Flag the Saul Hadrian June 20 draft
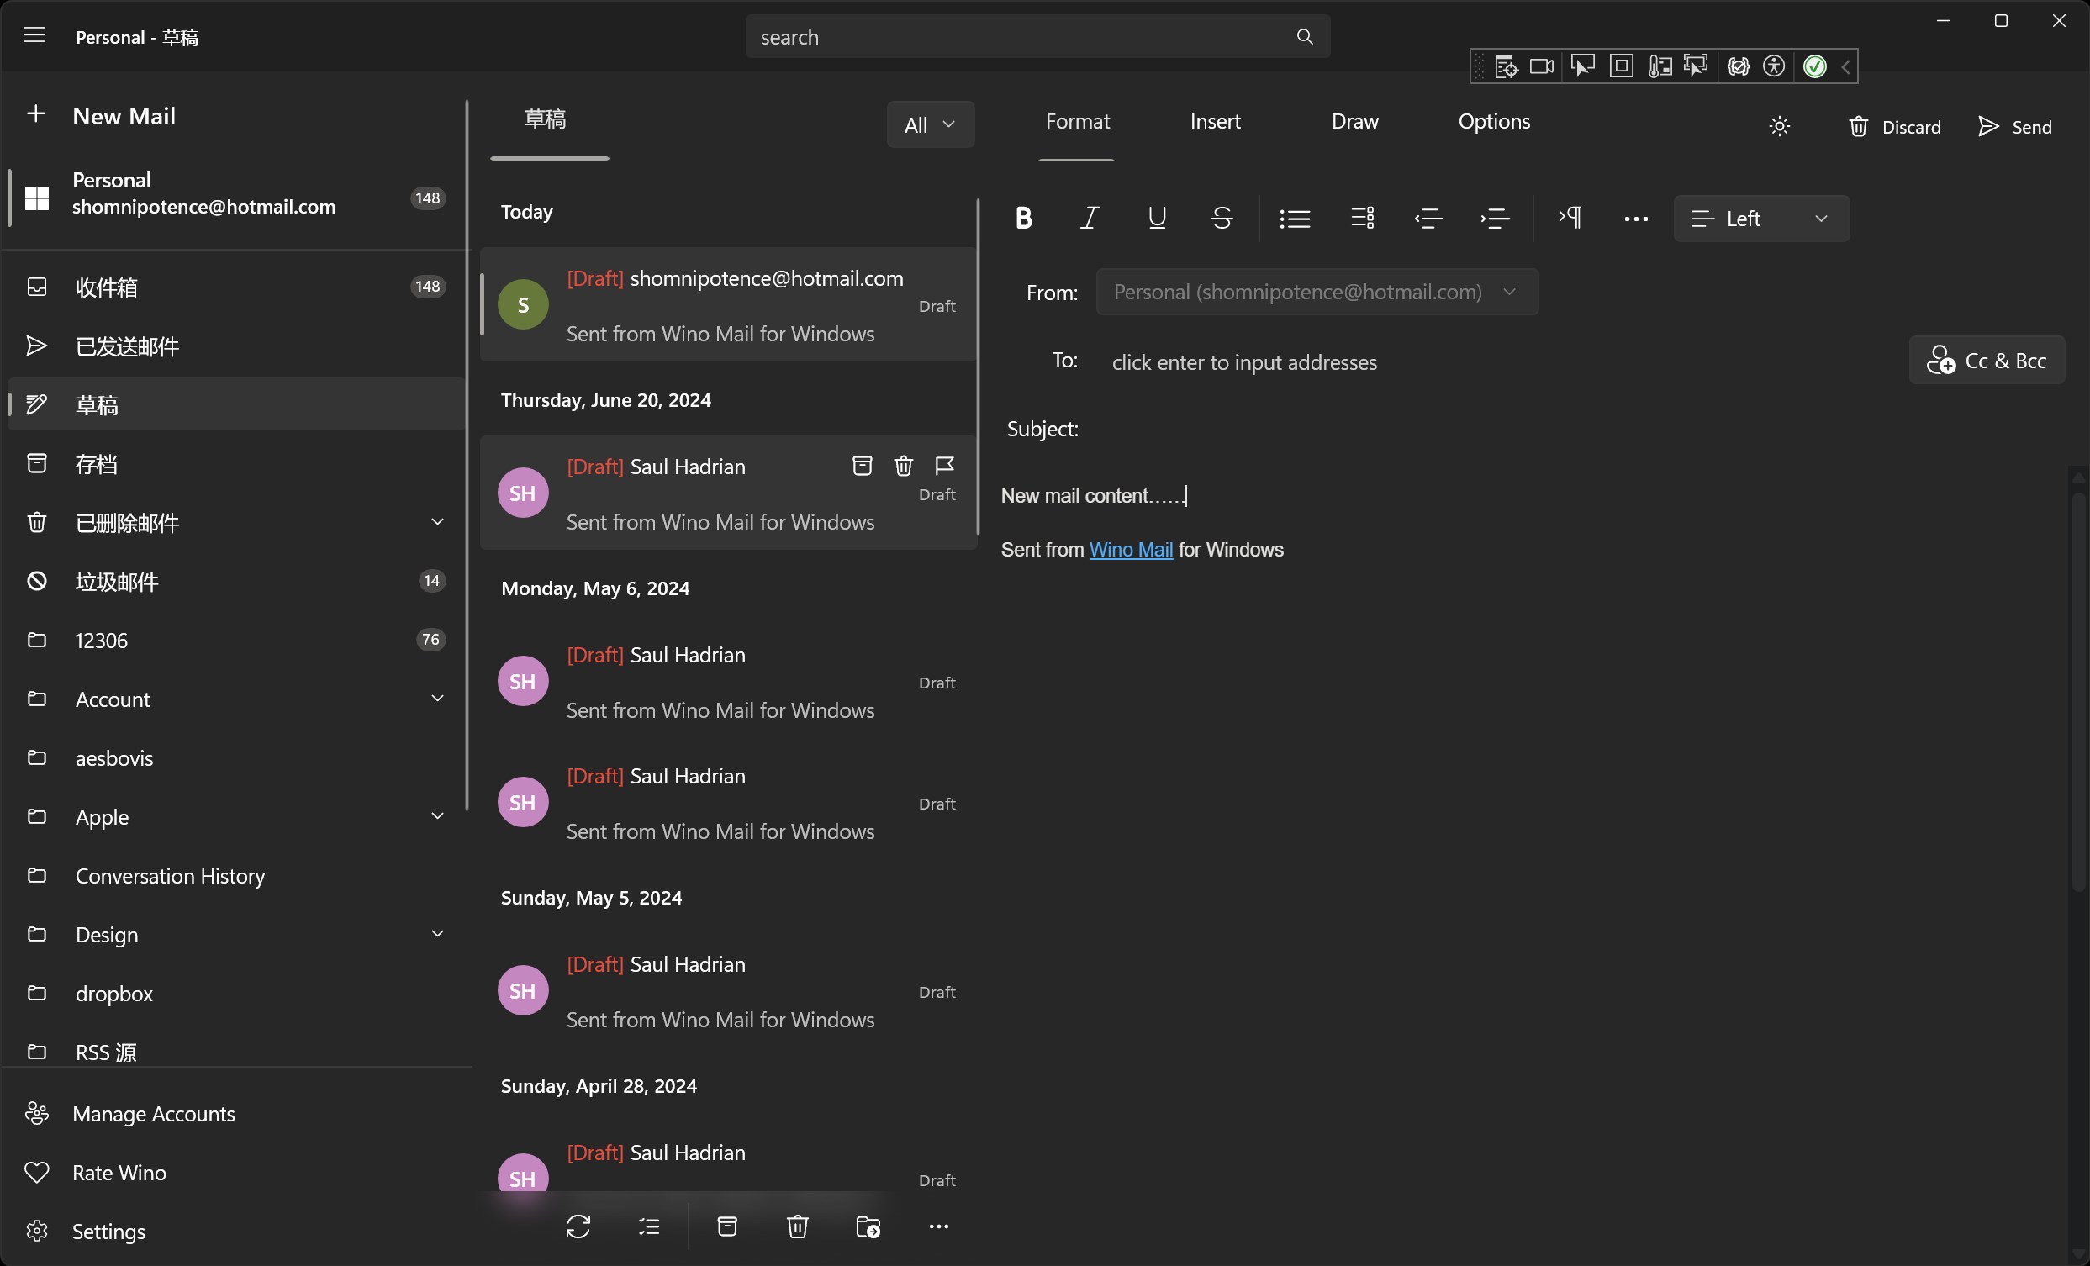The height and width of the screenshot is (1266, 2090). coord(944,466)
